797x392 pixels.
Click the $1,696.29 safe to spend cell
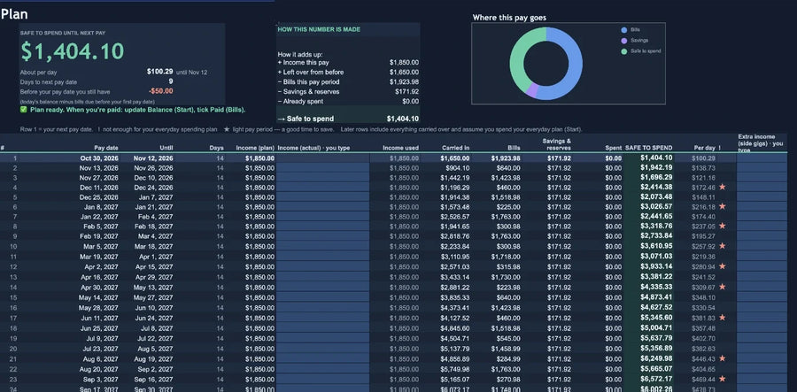(656, 177)
